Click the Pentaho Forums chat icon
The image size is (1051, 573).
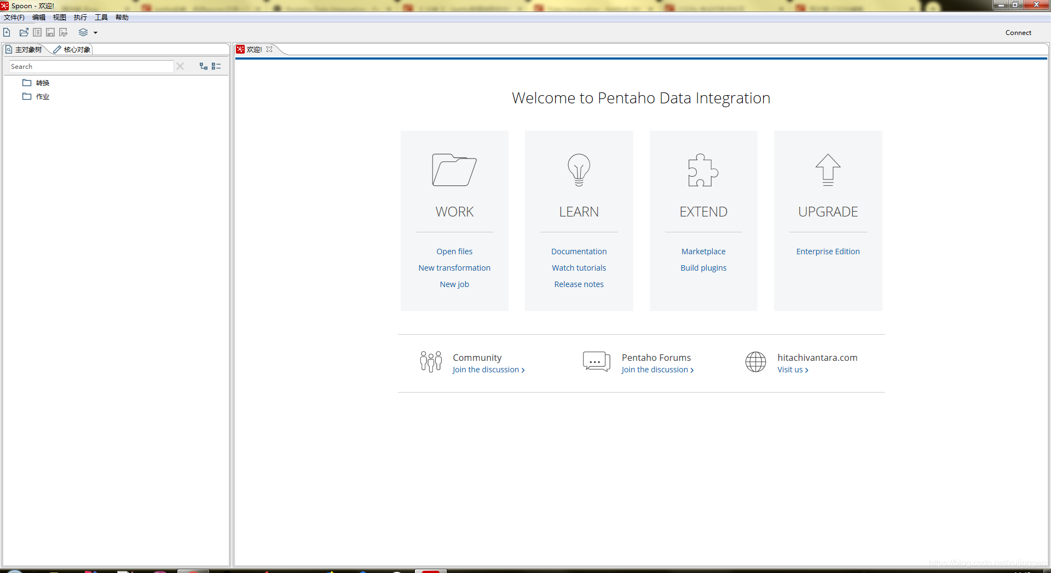click(597, 362)
